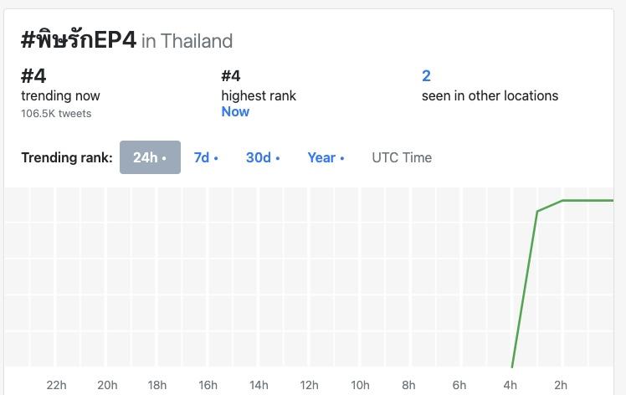Click the 8h mark on the time axis
Viewport: 626px width, 395px height.
pos(408,385)
